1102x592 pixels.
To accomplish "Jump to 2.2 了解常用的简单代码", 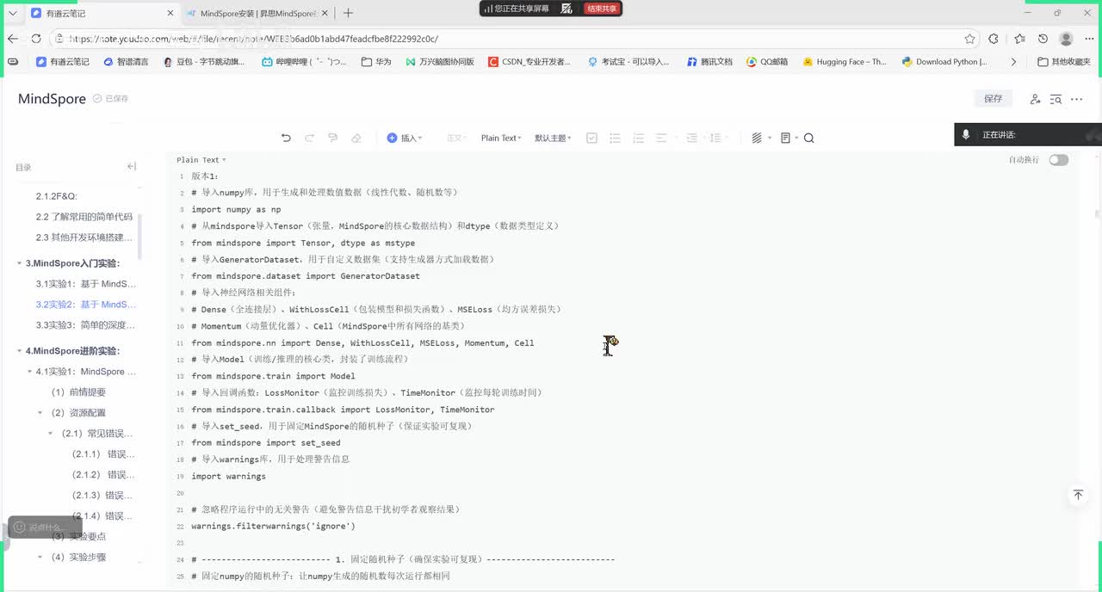I will [x=84, y=217].
